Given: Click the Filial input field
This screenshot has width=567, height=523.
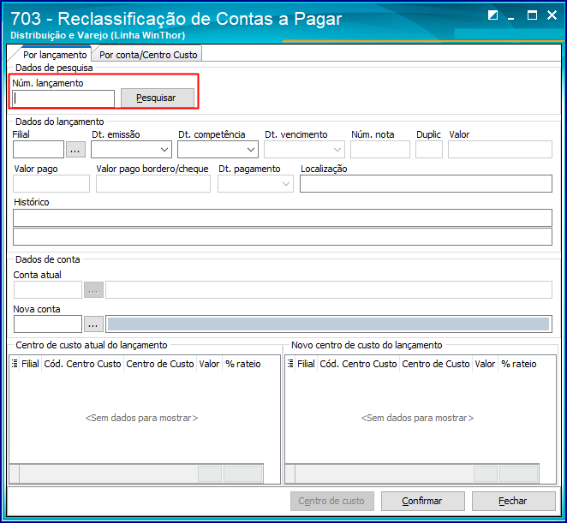Looking at the screenshot, I should click(39, 150).
